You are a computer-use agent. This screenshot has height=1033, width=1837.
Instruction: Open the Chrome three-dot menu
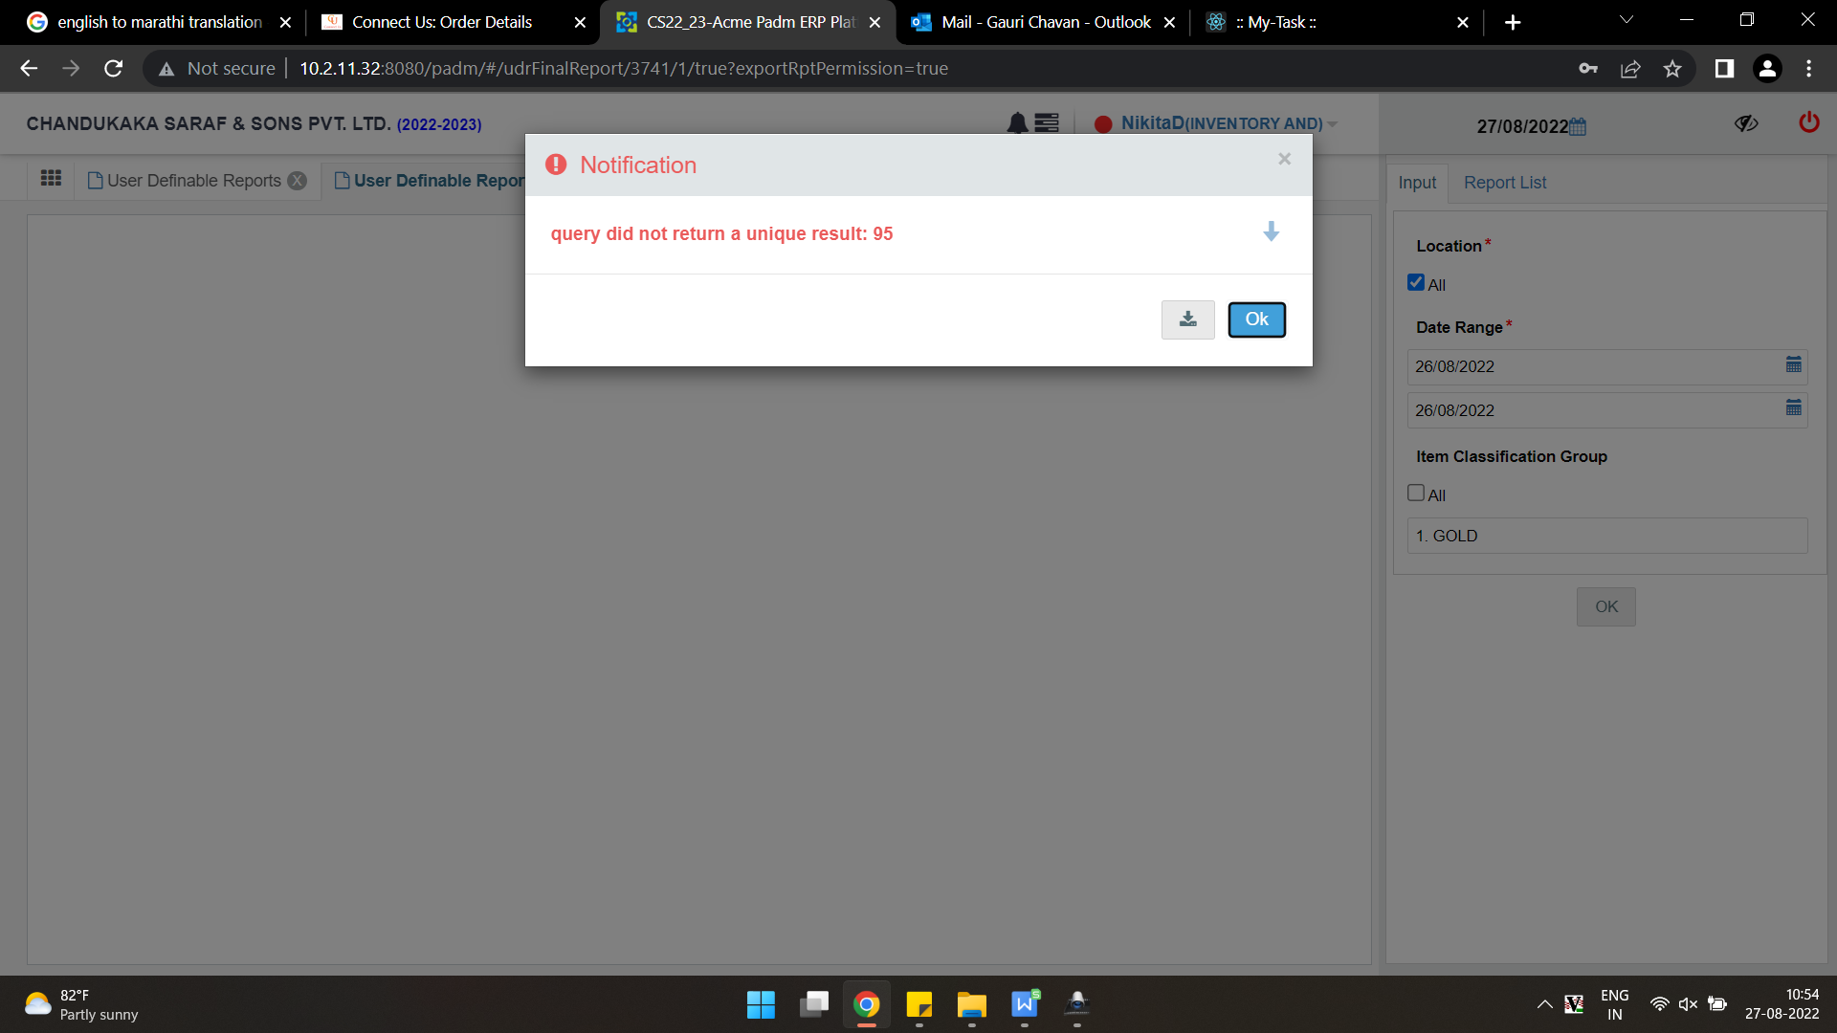pyautogui.click(x=1808, y=68)
